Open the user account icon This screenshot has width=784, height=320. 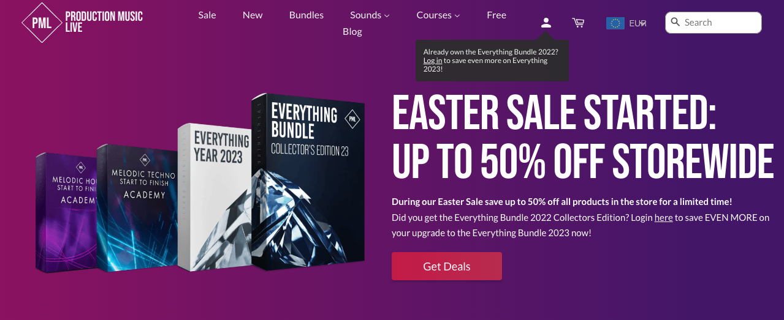coord(546,23)
